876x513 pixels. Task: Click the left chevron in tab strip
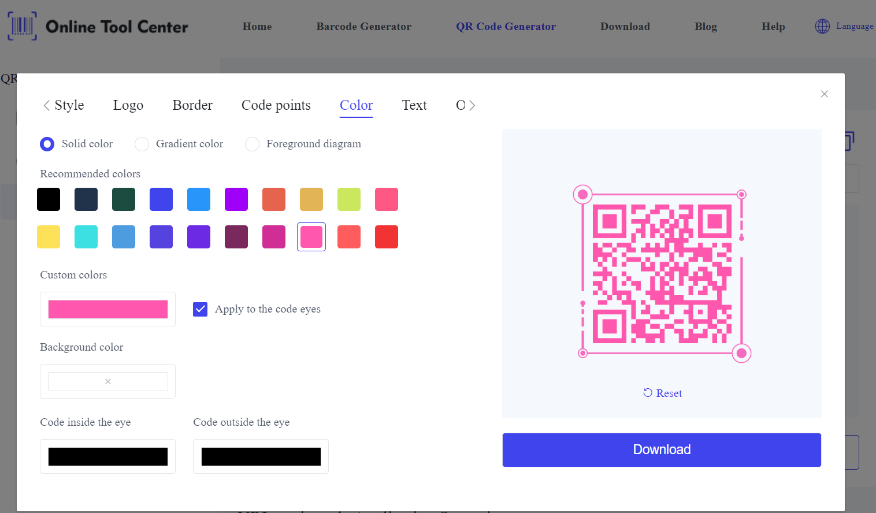46,105
